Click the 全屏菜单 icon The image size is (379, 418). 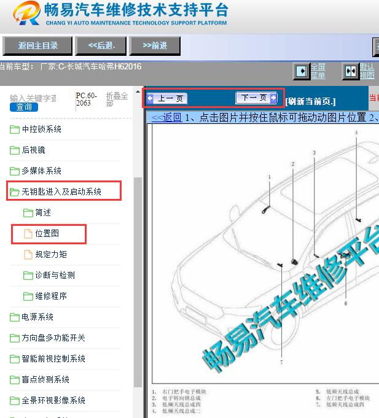pos(302,71)
